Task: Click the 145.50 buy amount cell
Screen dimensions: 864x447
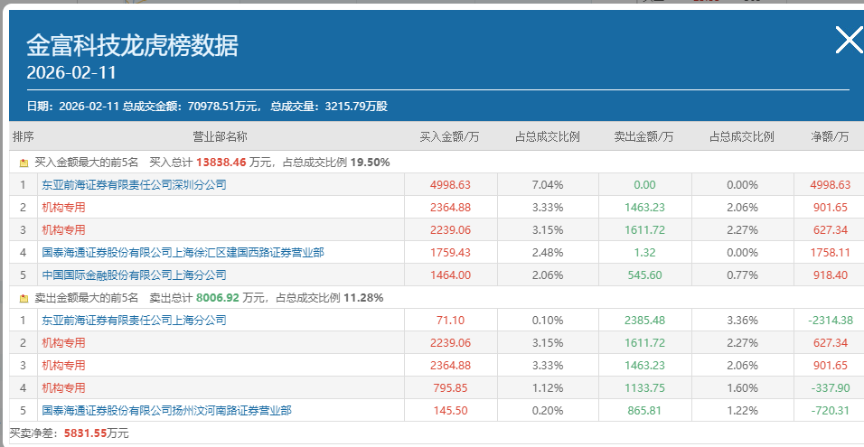Action: point(450,411)
